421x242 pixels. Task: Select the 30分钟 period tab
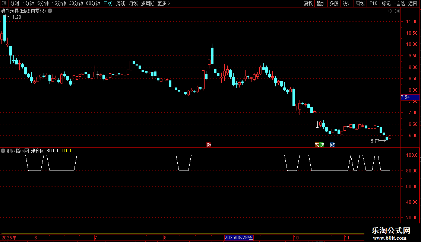(76, 3)
